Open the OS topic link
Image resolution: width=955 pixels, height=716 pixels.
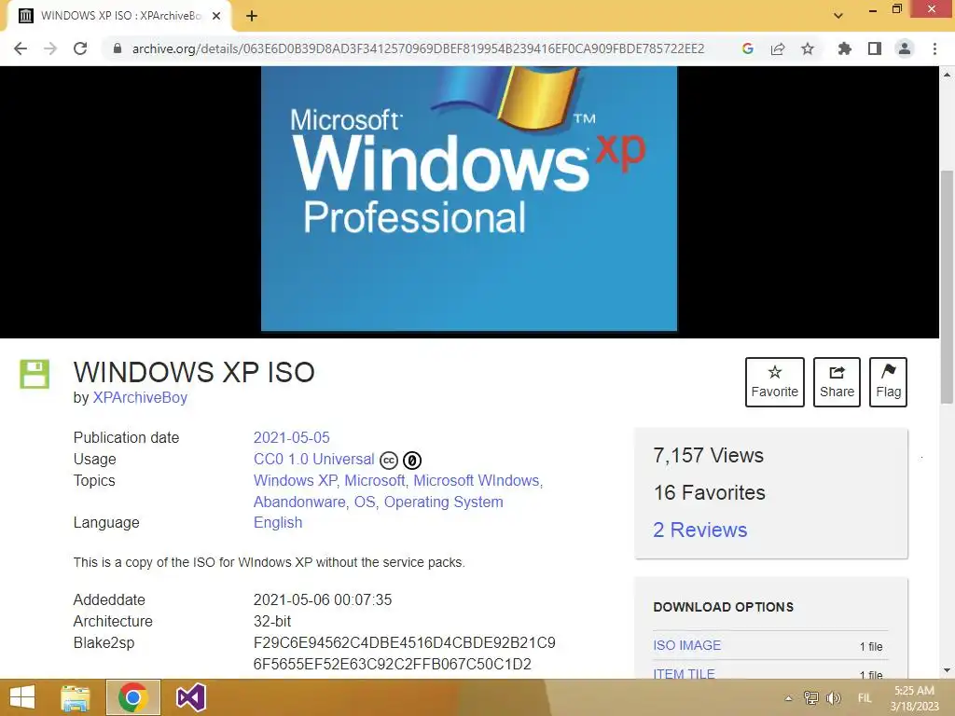[365, 502]
